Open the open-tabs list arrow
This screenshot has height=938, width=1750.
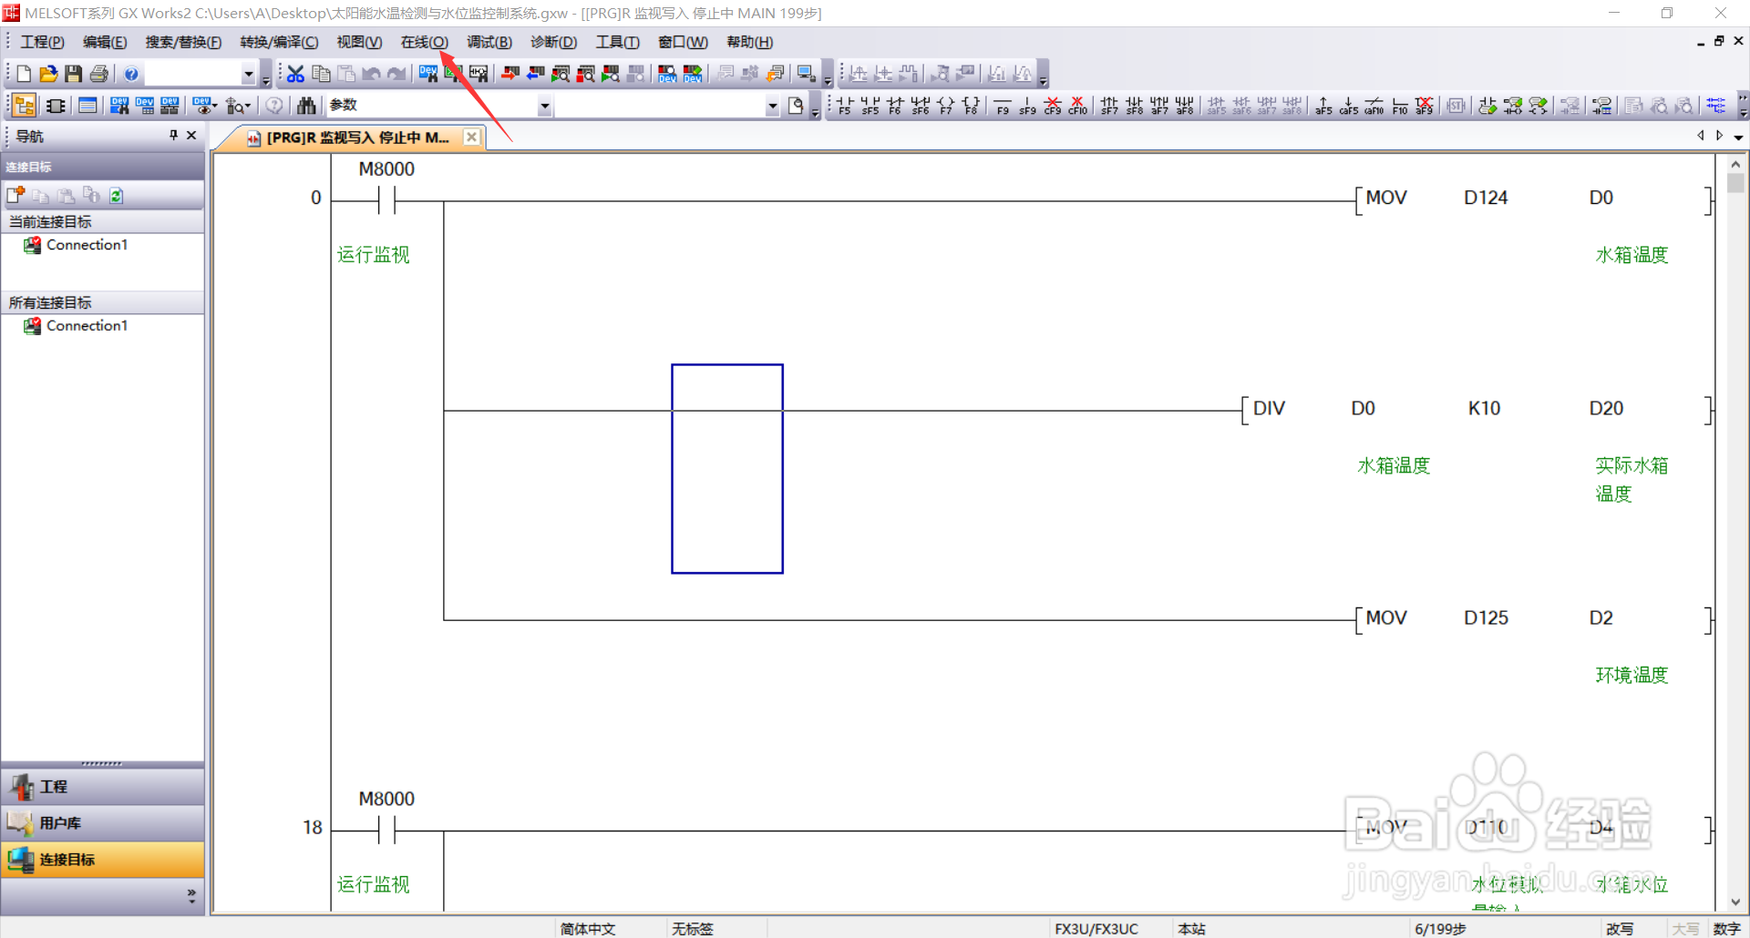1738,137
